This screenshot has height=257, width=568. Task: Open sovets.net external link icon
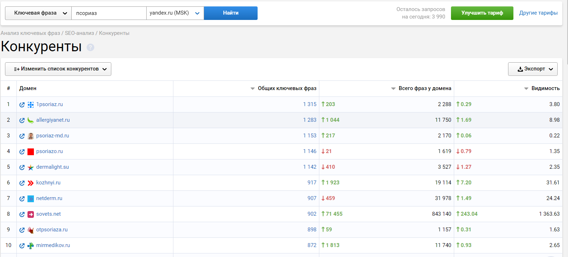coord(22,214)
